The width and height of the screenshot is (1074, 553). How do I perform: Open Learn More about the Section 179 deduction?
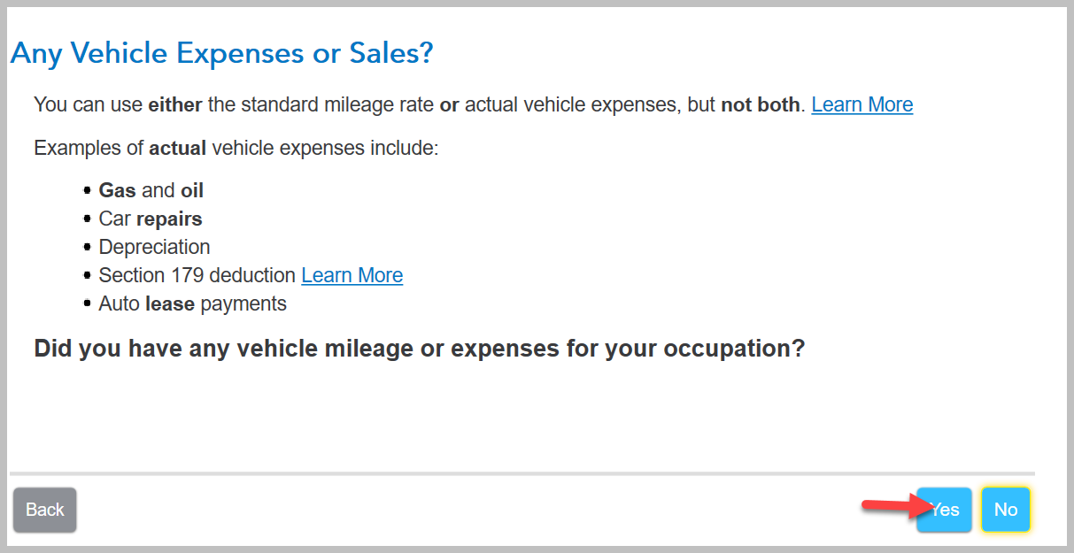[x=352, y=275]
